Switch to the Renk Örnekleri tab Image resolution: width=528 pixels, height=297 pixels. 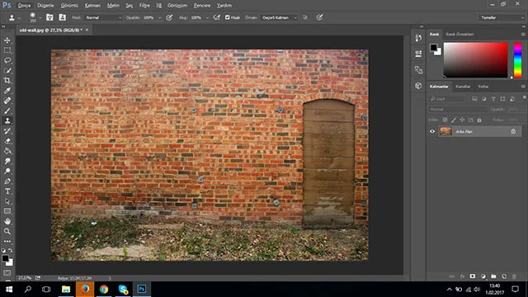460,35
